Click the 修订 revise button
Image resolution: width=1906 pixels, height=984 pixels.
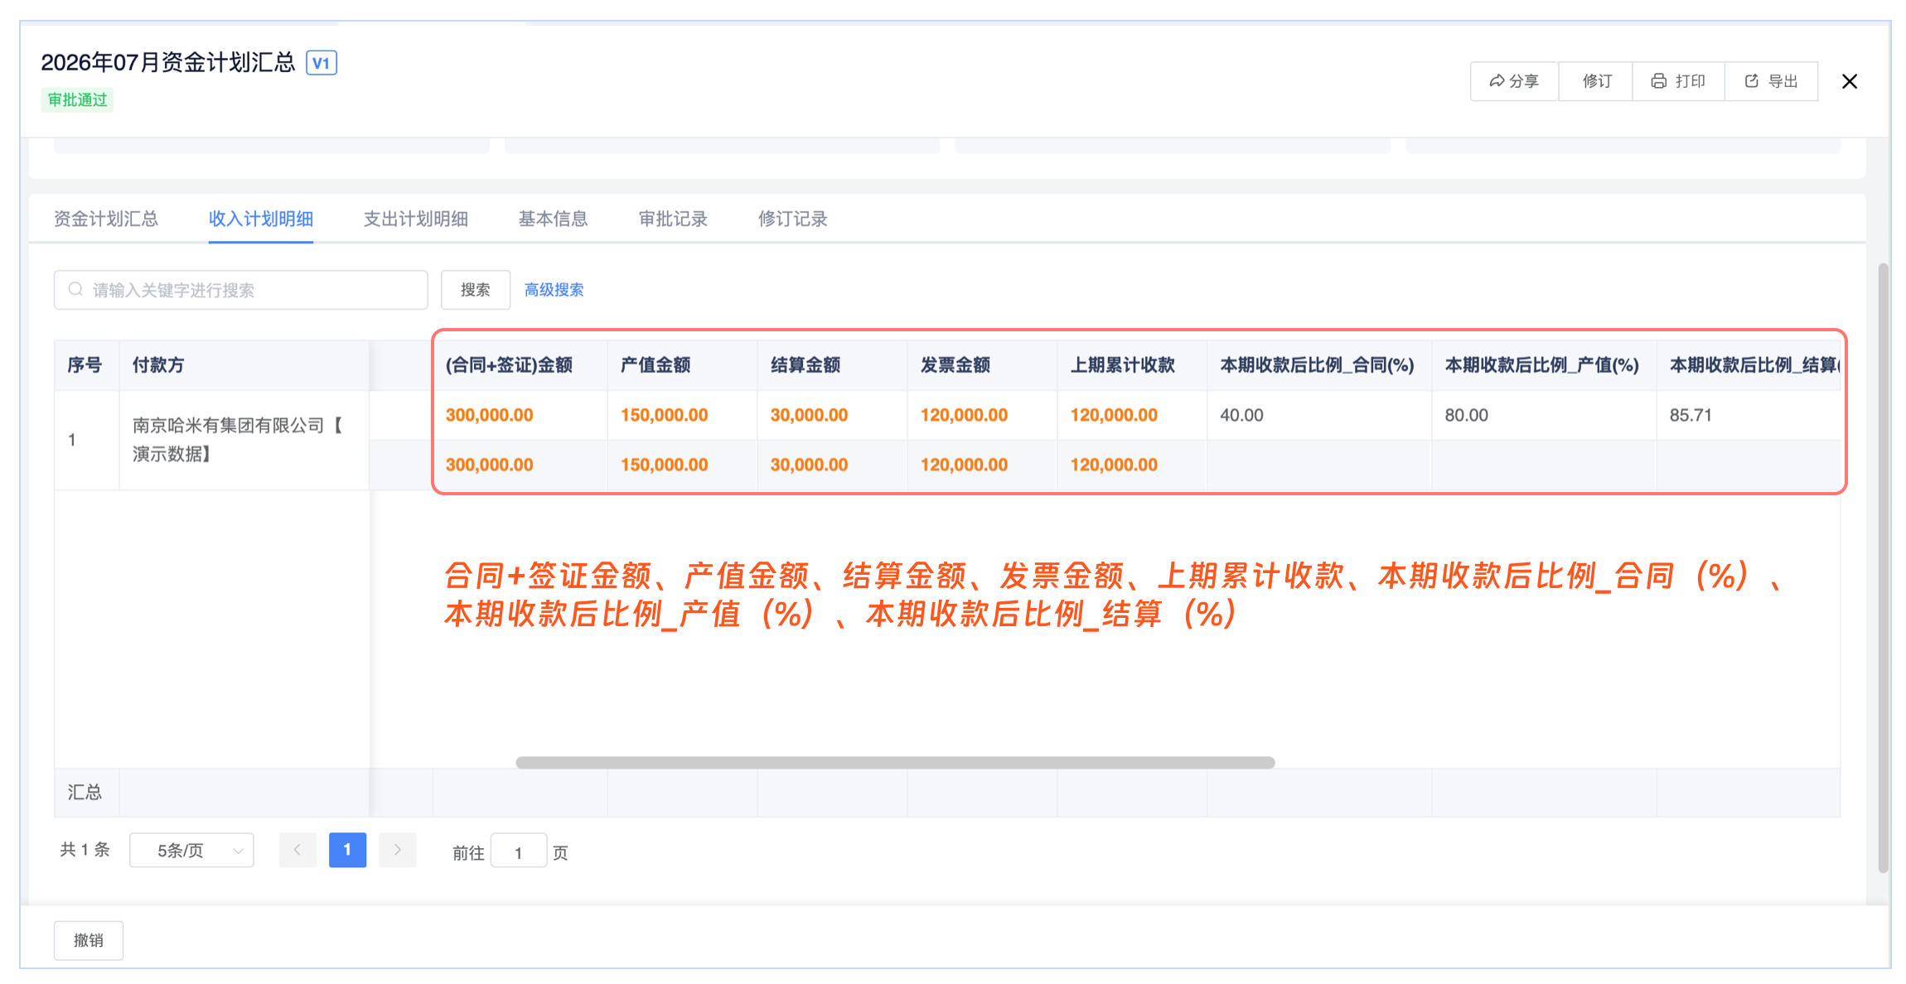click(1596, 81)
